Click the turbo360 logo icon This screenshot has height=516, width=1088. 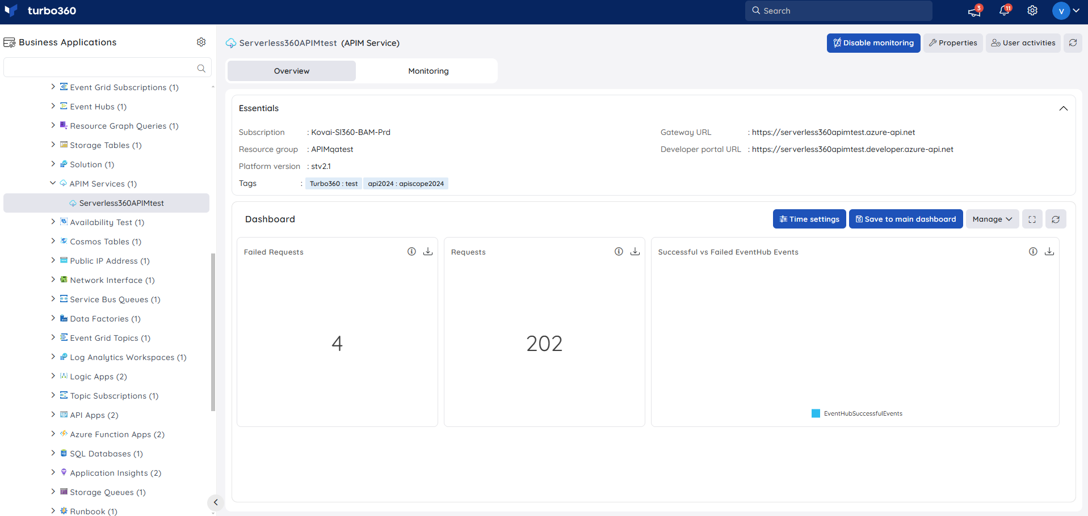point(11,11)
